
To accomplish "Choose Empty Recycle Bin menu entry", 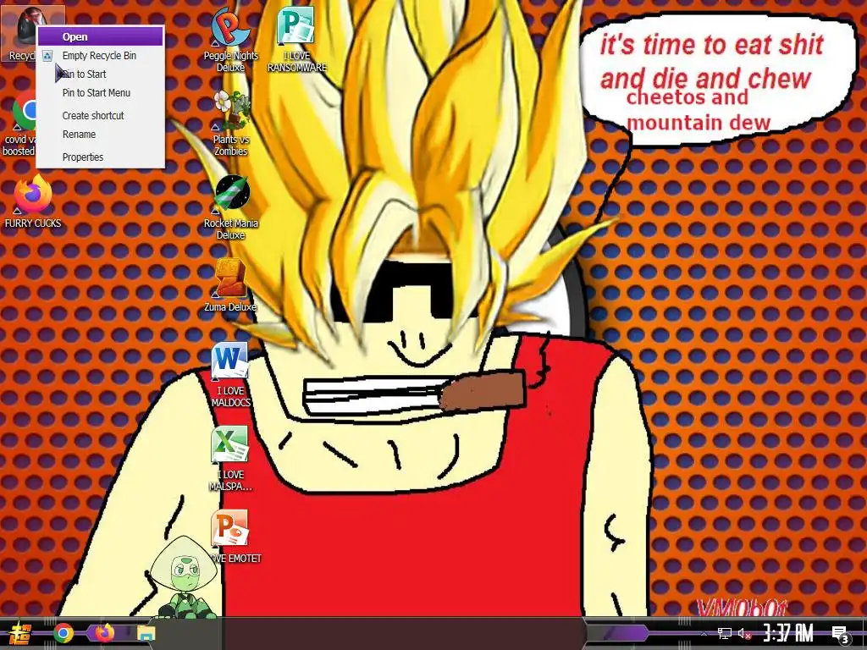I will (x=99, y=55).
